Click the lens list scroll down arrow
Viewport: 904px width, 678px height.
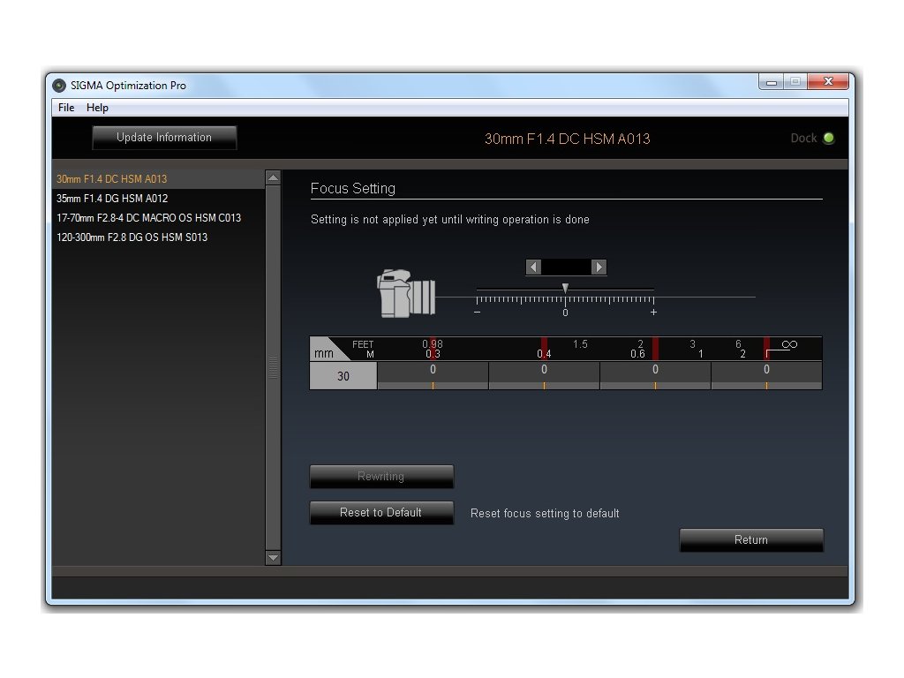click(274, 558)
